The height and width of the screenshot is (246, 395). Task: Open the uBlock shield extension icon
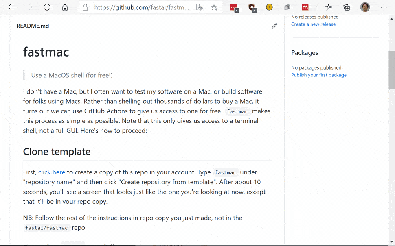tap(252, 7)
